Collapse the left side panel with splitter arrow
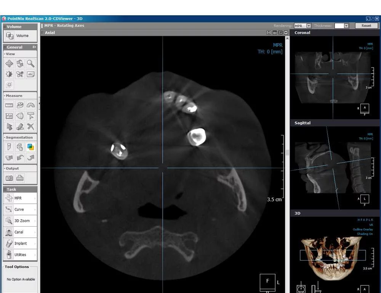 39,104
